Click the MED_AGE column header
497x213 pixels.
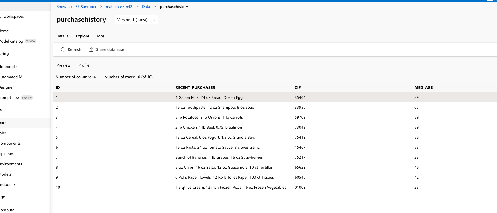[x=424, y=88]
